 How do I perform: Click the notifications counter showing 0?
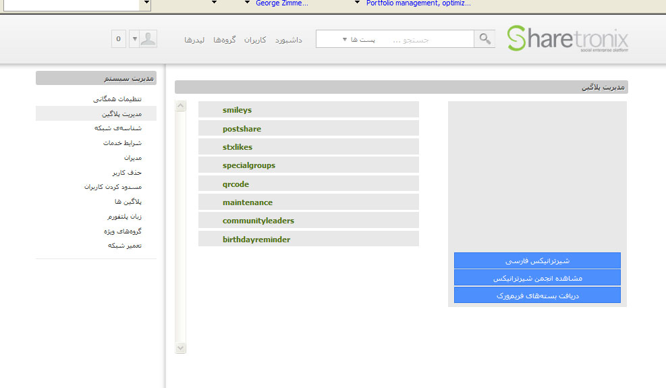[x=119, y=39]
